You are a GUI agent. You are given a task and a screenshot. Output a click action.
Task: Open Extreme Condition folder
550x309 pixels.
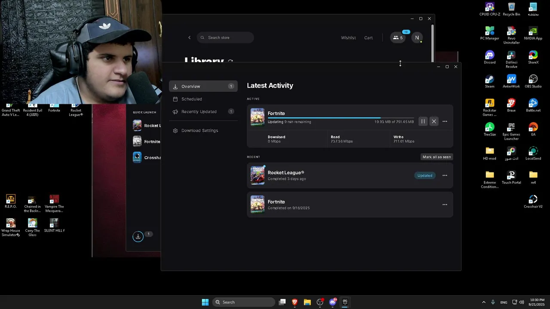click(x=490, y=180)
